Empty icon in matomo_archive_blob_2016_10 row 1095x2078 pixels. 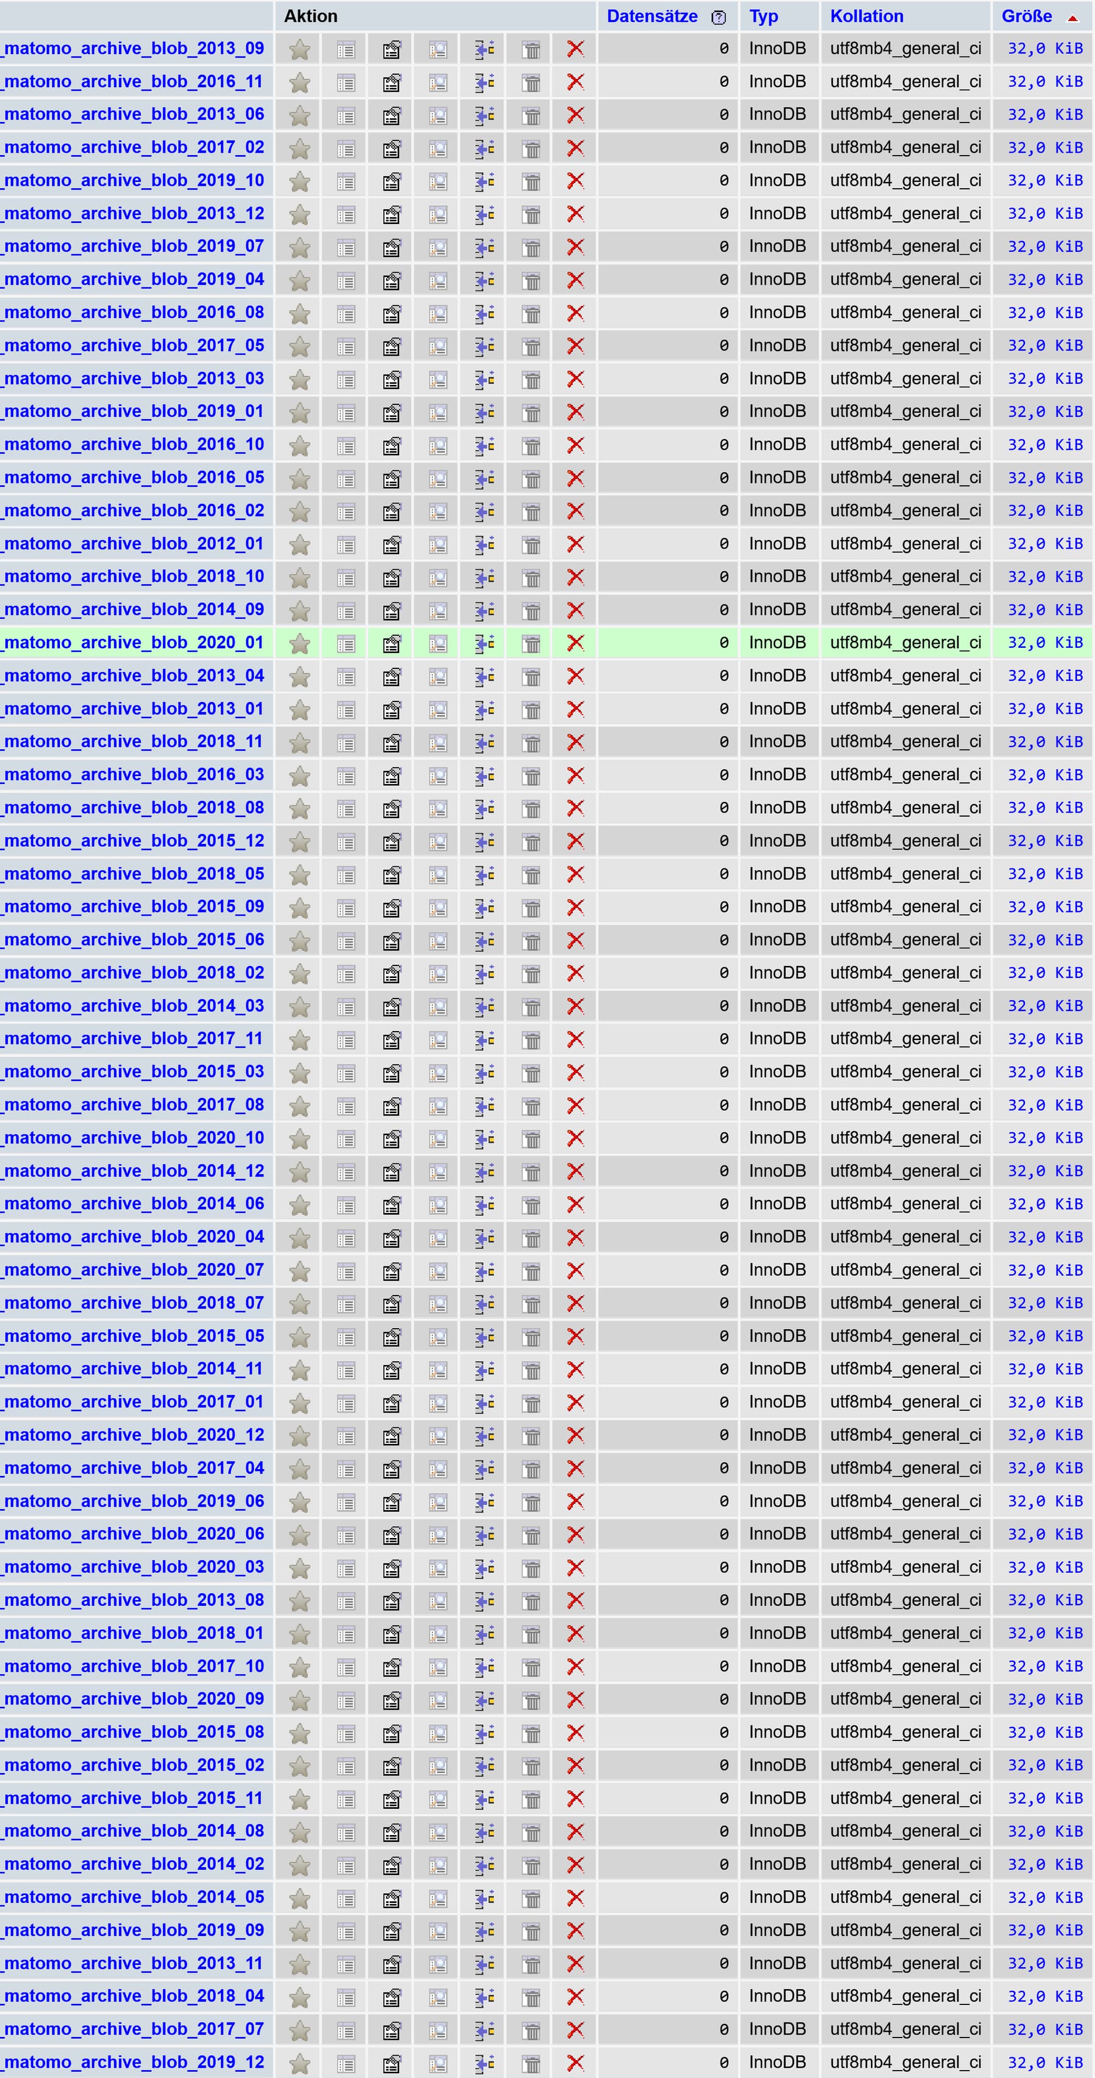coord(531,445)
